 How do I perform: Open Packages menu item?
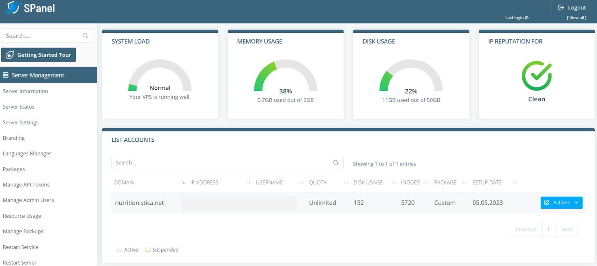pyautogui.click(x=14, y=169)
